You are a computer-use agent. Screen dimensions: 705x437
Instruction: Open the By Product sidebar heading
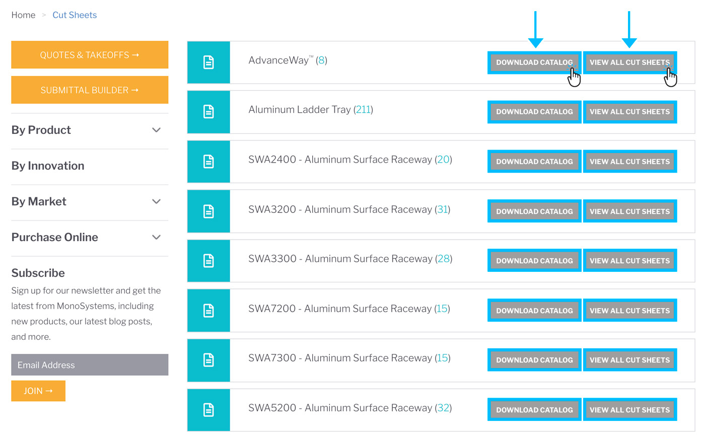[41, 130]
